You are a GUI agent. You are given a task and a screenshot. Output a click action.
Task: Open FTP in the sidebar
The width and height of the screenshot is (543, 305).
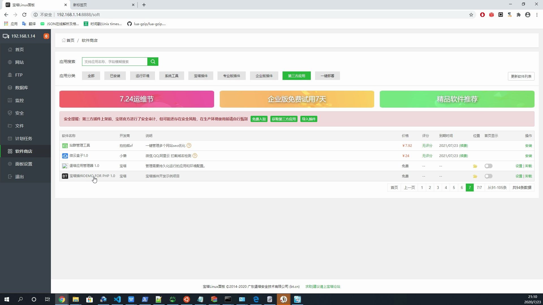(x=25, y=75)
